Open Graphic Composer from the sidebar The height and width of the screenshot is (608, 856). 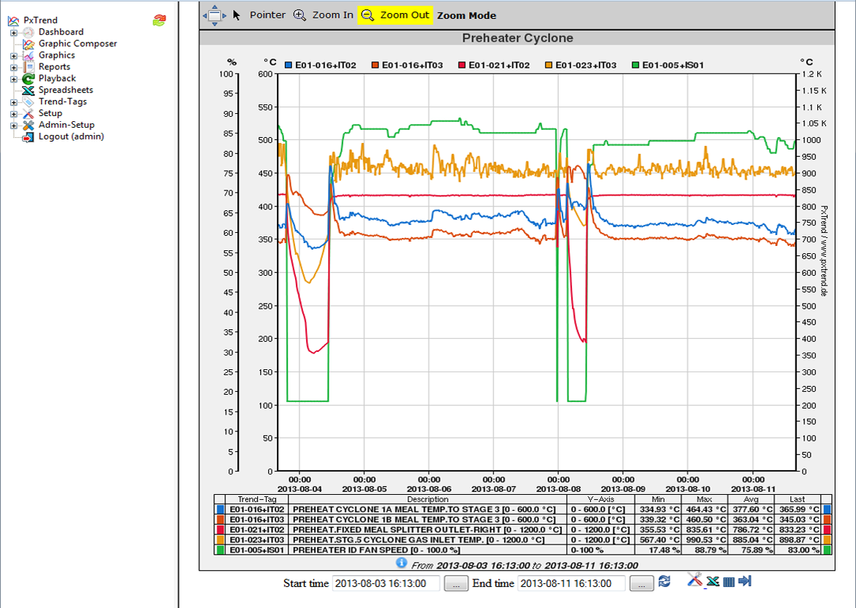[77, 44]
